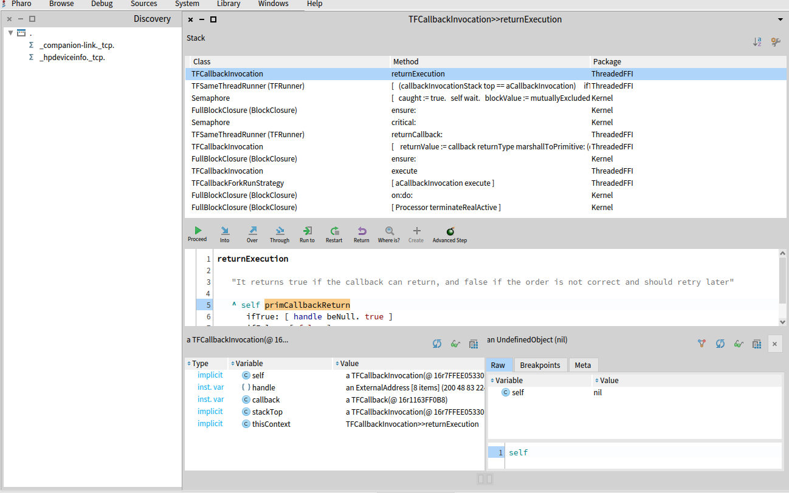The image size is (789, 493).
Task: Close the UndefinedObject inspector pane
Action: 774,344
